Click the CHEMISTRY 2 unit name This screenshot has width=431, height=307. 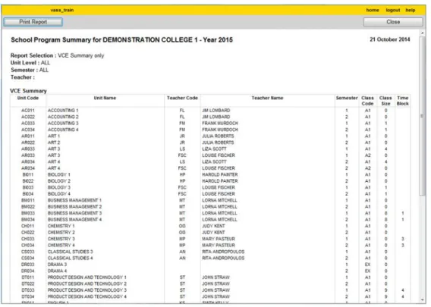click(61, 232)
